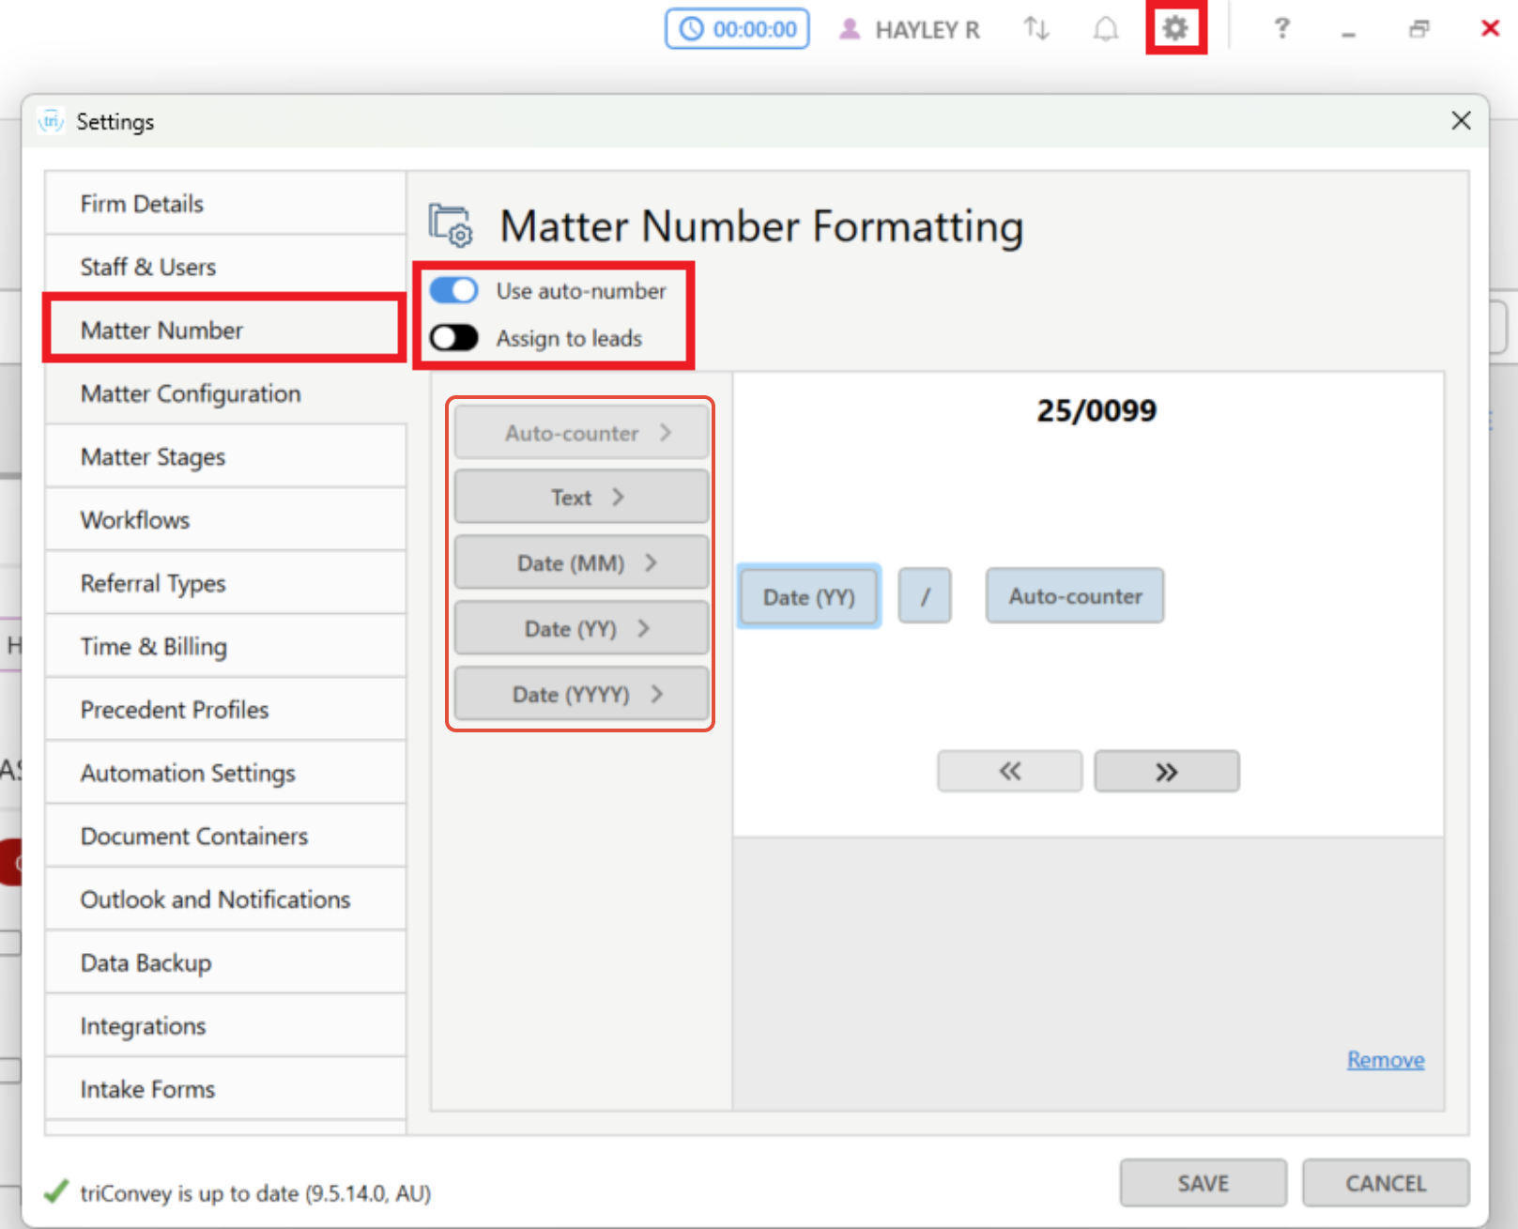This screenshot has width=1518, height=1229.
Task: Select Referral Types
Action: point(225,583)
